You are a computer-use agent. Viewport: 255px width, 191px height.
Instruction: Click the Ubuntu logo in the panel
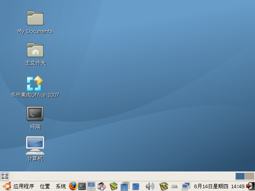point(7,186)
